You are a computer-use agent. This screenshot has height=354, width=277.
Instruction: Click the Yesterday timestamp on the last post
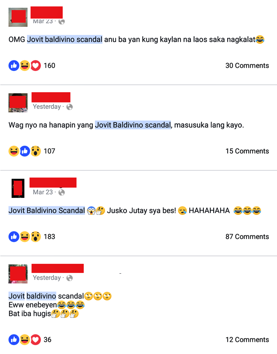point(47,278)
